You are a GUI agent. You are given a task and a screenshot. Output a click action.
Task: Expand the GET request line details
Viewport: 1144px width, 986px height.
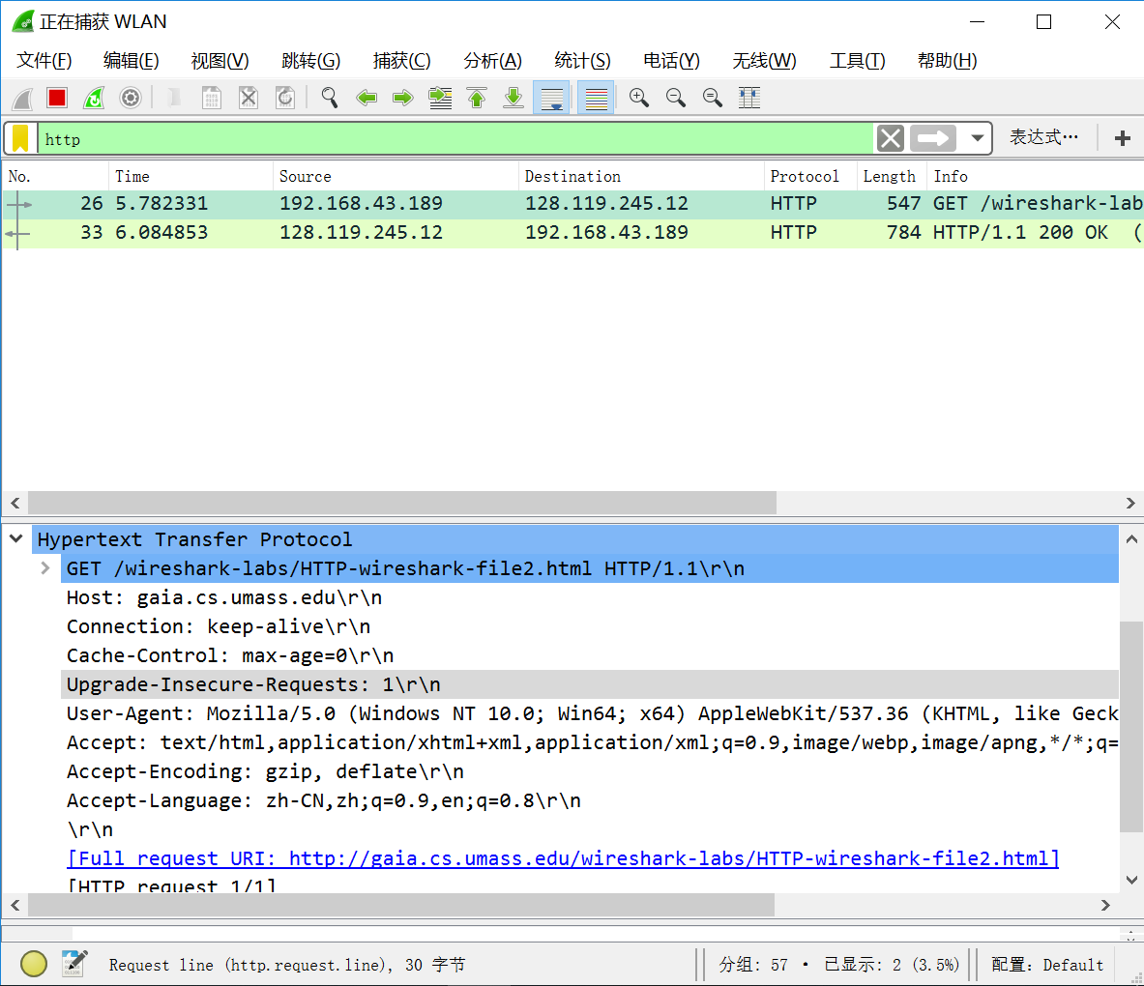click(44, 568)
